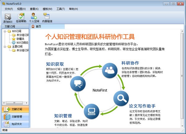This screenshot has width=186, height=134.
Task: Click the 个人知识管理和团队科研协作工具 title
Action: click(x=90, y=37)
